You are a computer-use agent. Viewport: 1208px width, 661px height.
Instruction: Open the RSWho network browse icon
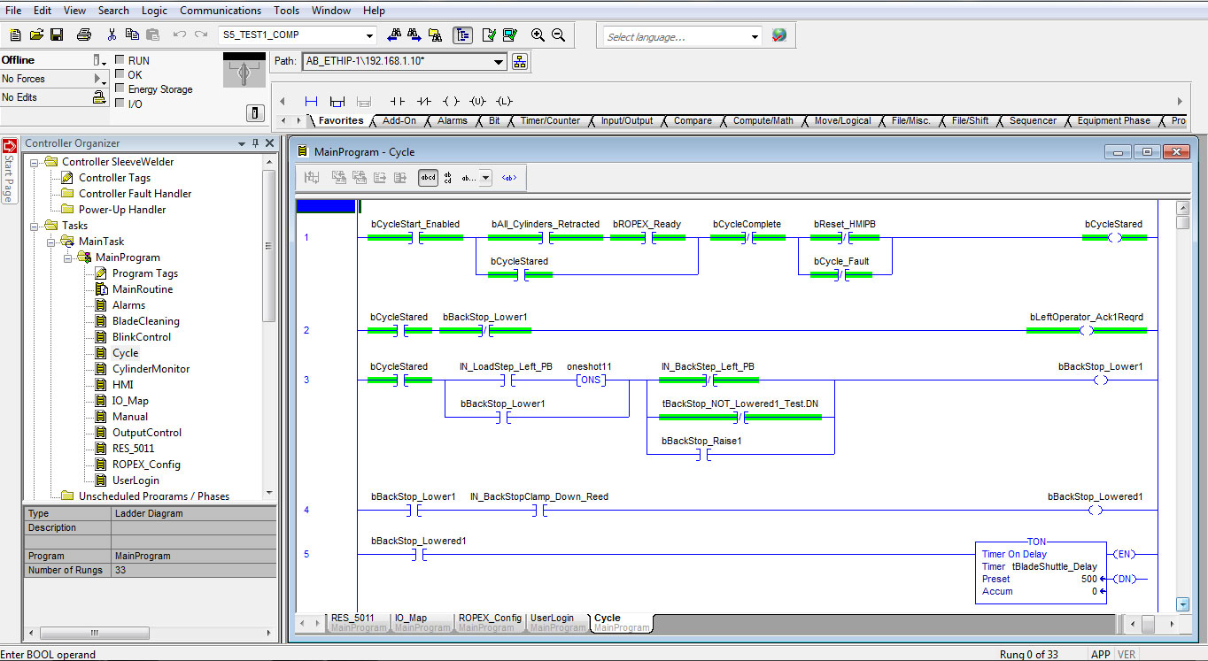(520, 61)
